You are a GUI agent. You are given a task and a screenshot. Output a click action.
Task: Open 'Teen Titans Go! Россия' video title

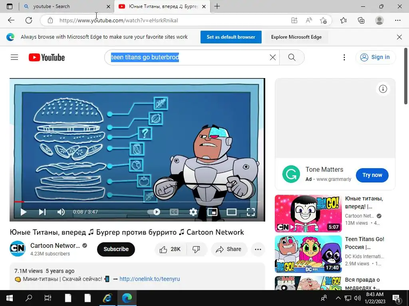coord(364,243)
